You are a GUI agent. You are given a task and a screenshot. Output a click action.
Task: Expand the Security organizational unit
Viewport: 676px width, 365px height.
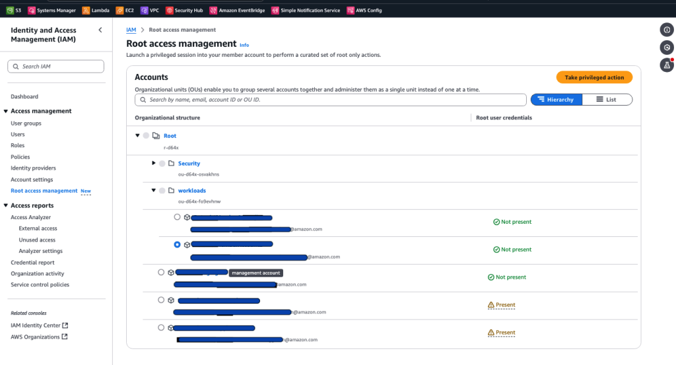[153, 163]
